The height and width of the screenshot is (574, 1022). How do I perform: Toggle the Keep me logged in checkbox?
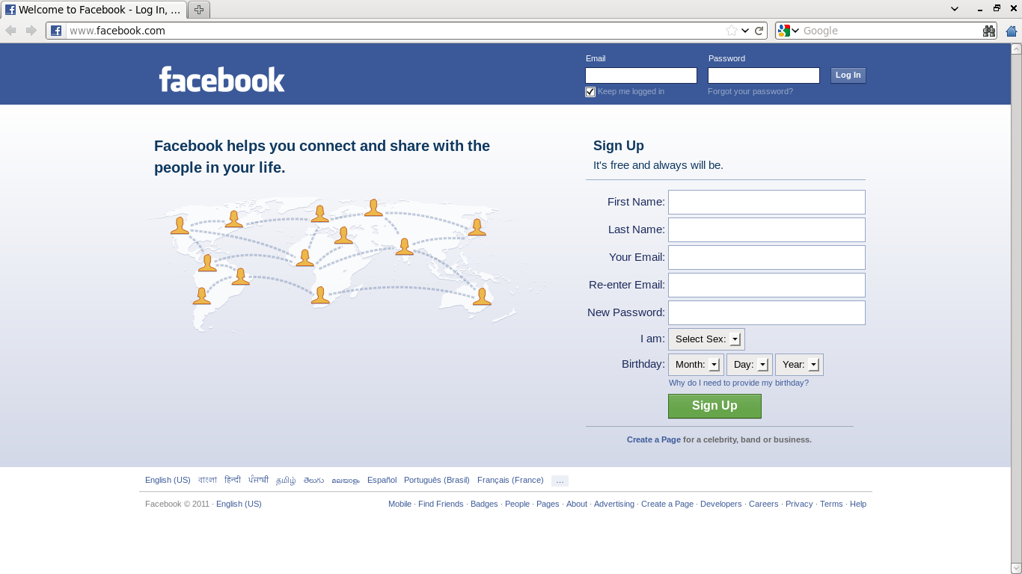(x=590, y=92)
